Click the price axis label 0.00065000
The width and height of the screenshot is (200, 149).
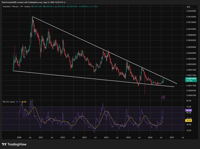pyautogui.click(x=191, y=40)
